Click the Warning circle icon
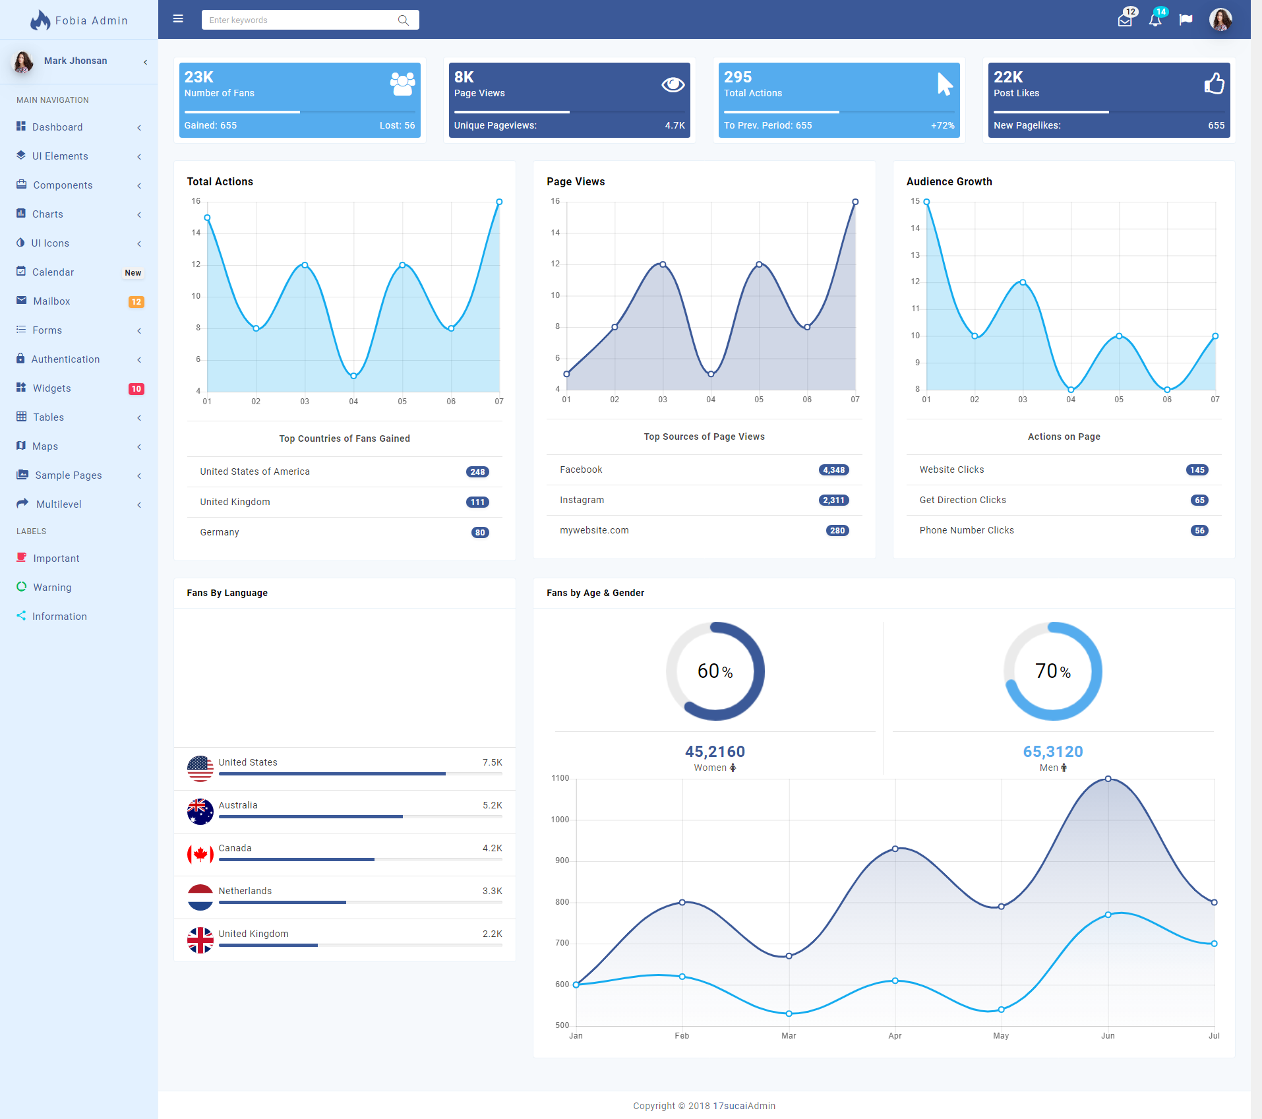The width and height of the screenshot is (1262, 1119). point(22,586)
